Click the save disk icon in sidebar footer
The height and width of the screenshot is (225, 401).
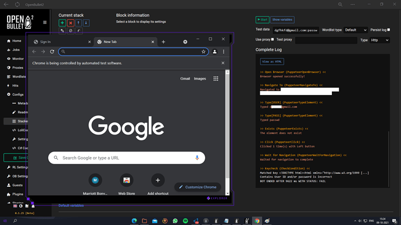(27, 206)
